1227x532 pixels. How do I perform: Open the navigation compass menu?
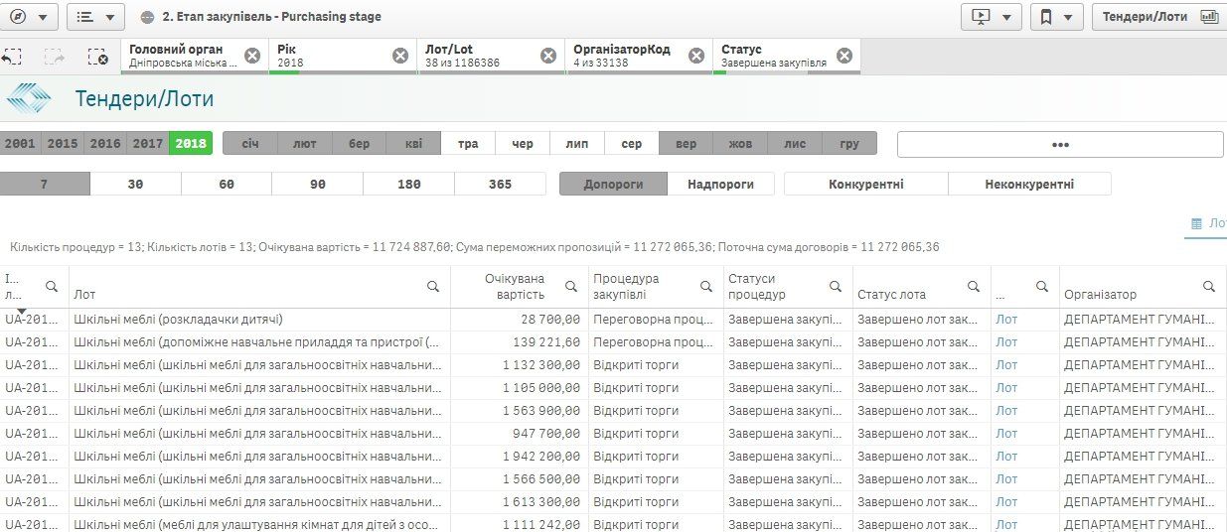coord(33,17)
